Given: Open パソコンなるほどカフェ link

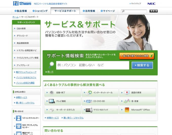Looking at the screenshot, I should click(x=26, y=77).
